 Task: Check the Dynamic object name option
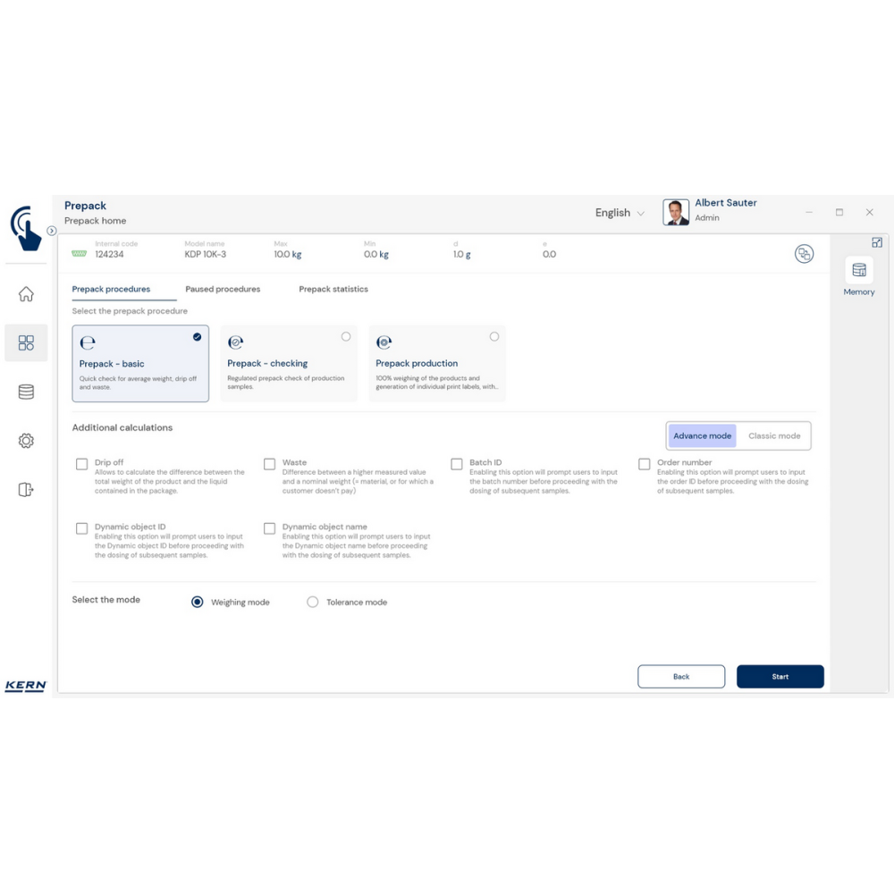(269, 528)
